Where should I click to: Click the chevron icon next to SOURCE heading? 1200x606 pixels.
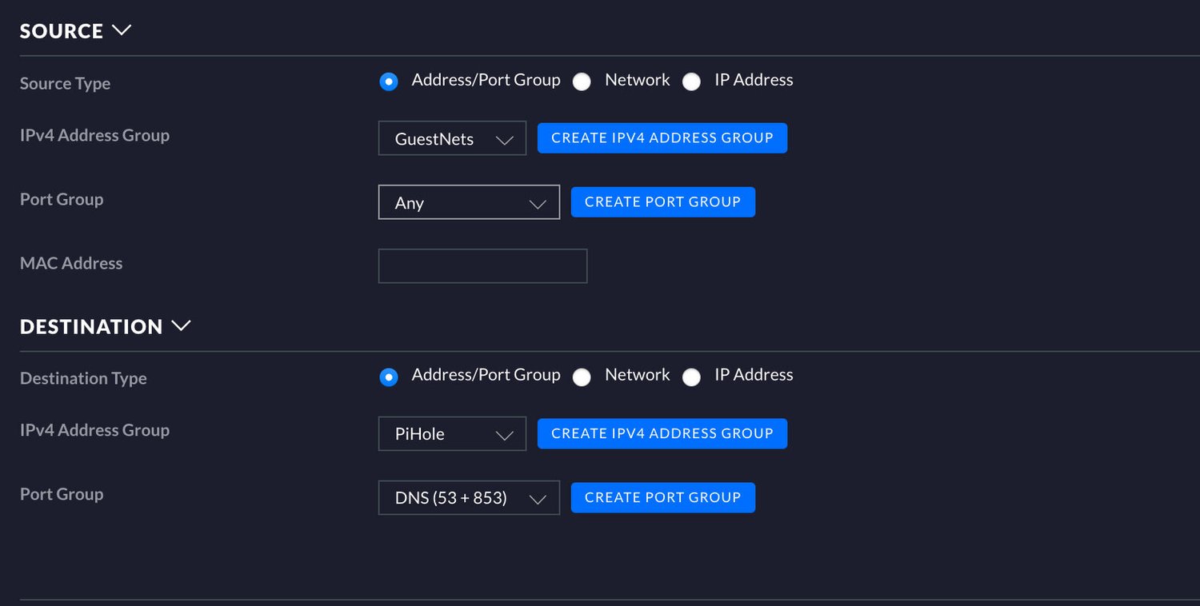point(122,30)
